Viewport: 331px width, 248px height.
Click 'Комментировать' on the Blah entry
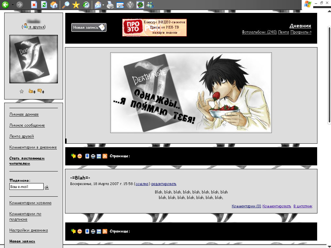point(277,206)
